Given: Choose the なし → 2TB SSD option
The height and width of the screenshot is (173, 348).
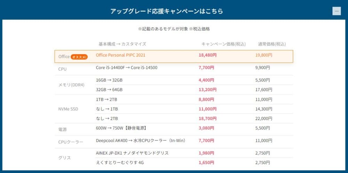Looking at the screenshot, I should pyautogui.click(x=107, y=118).
